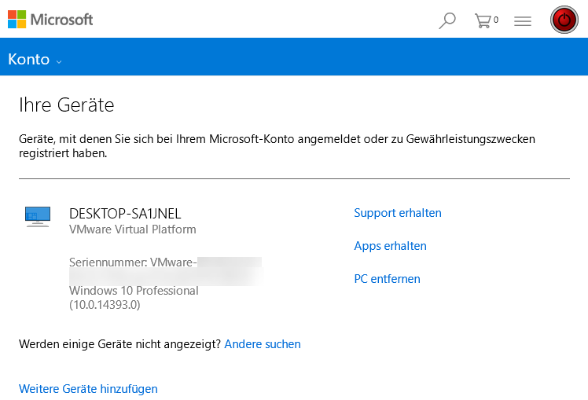Viewport: 588px width, 400px height.
Task: Click the Microsoft four-square logo
Action: coord(17,19)
